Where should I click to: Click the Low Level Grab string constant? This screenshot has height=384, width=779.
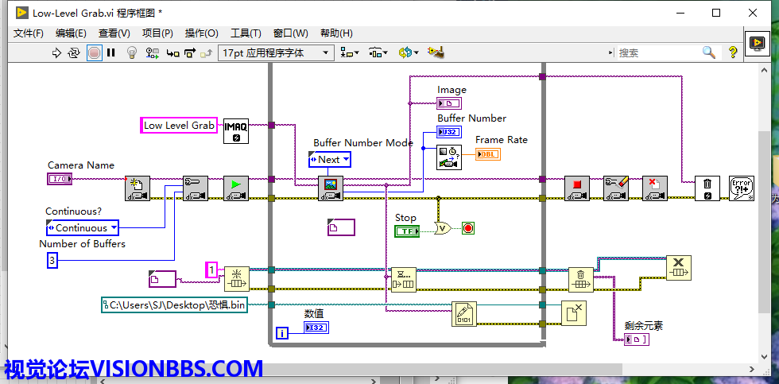pos(179,125)
